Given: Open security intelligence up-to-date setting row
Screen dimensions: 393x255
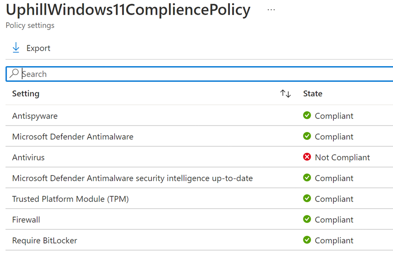Looking at the screenshot, I should point(132,178).
